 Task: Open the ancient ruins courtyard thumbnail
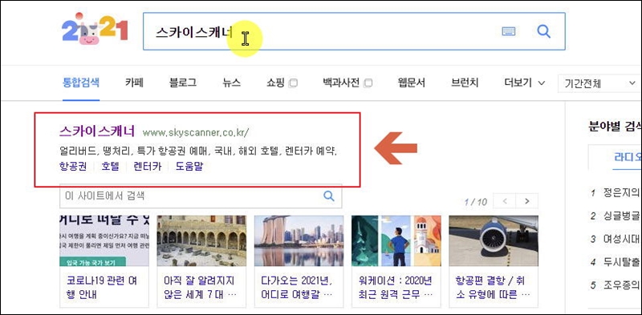[x=202, y=241]
